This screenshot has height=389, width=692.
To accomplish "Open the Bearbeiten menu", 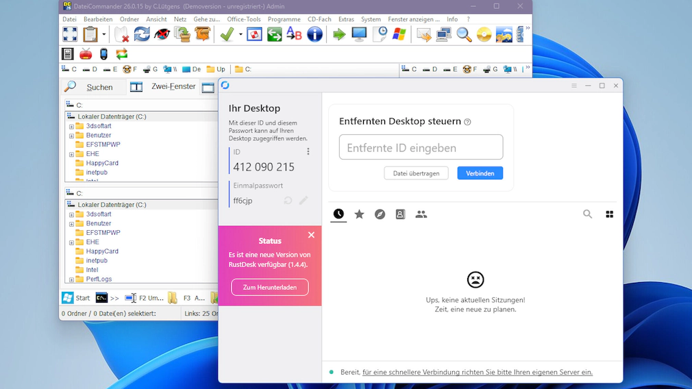I will point(98,19).
